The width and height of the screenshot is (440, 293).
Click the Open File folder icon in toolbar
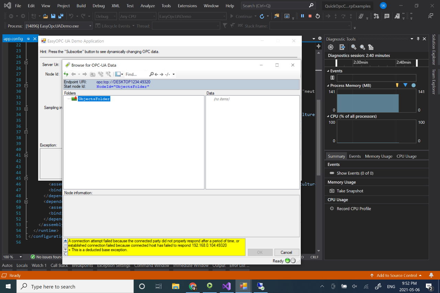pyautogui.click(x=45, y=16)
